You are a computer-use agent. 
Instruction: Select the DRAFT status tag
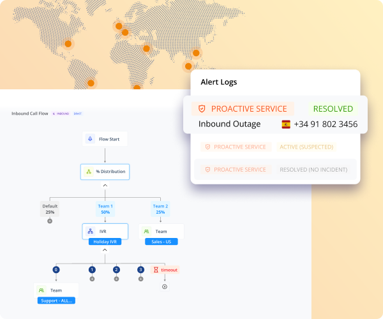click(x=77, y=114)
